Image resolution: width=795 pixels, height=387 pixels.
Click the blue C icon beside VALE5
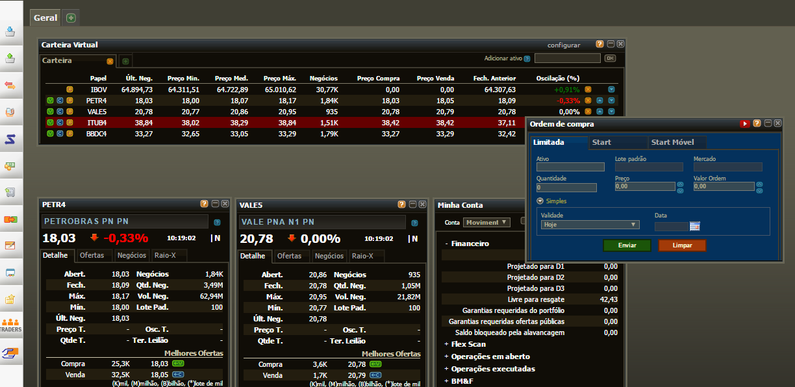pyautogui.click(x=60, y=112)
